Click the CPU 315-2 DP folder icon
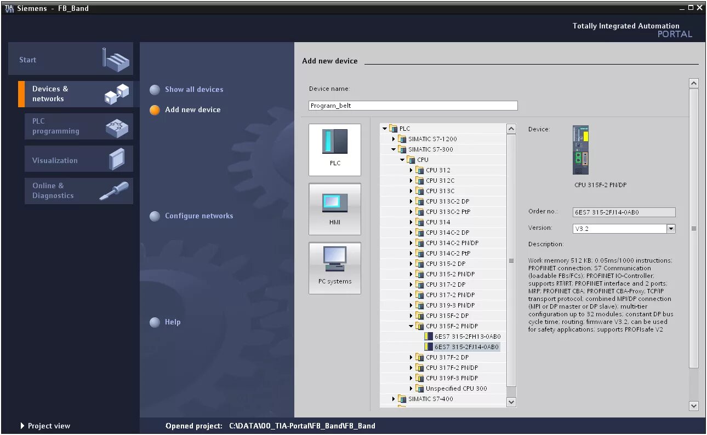707x435 pixels. (420, 264)
